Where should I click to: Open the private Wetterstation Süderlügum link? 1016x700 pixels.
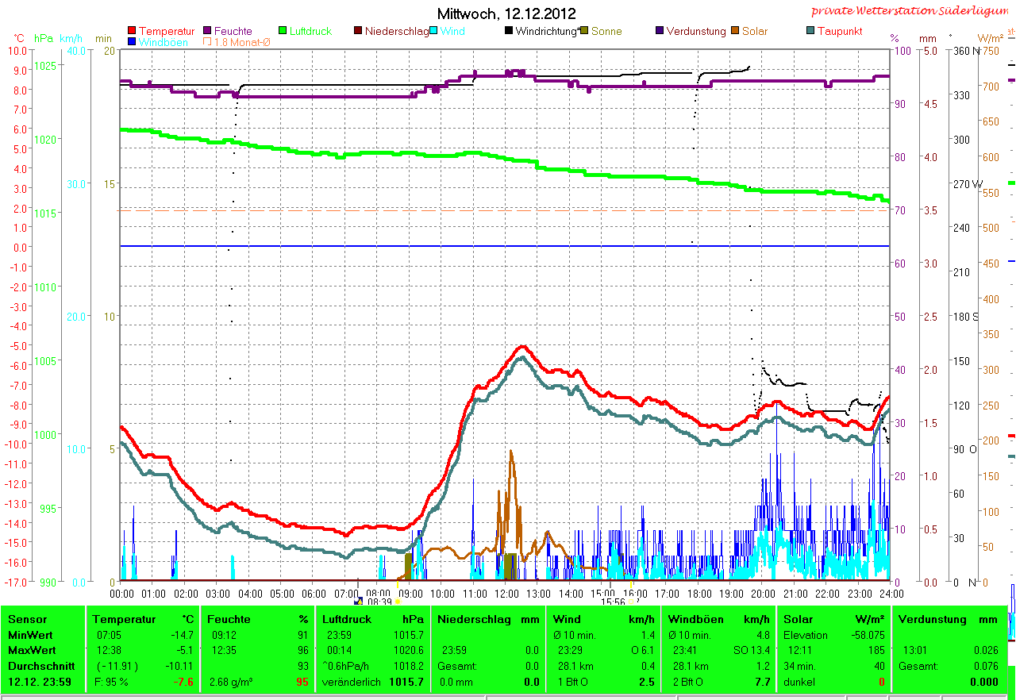coord(913,11)
